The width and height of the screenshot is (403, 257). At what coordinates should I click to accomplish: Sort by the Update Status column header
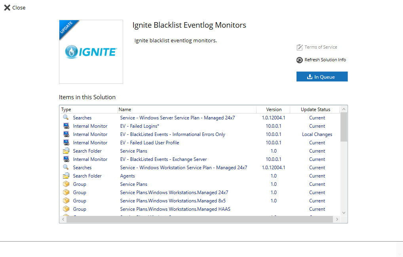(x=315, y=110)
